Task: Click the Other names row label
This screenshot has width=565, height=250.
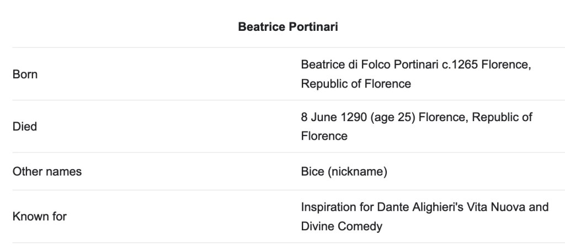Action: click(47, 172)
